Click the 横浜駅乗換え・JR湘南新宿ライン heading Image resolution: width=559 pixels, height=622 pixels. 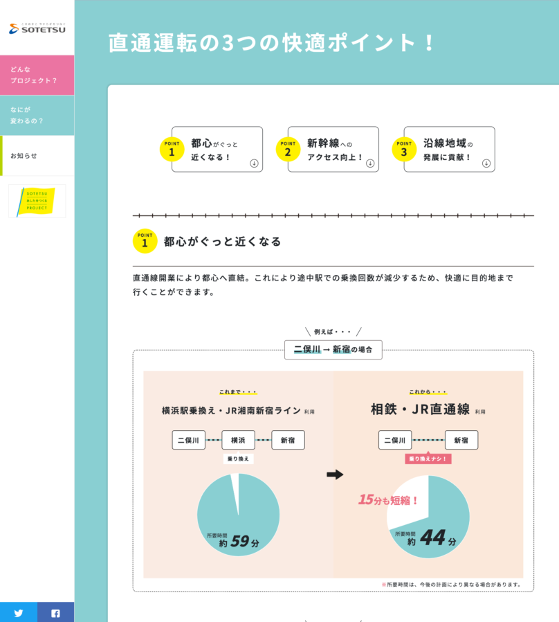(231, 411)
